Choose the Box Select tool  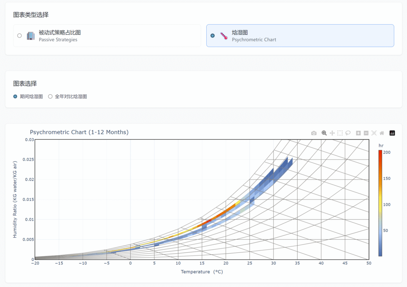coord(340,133)
